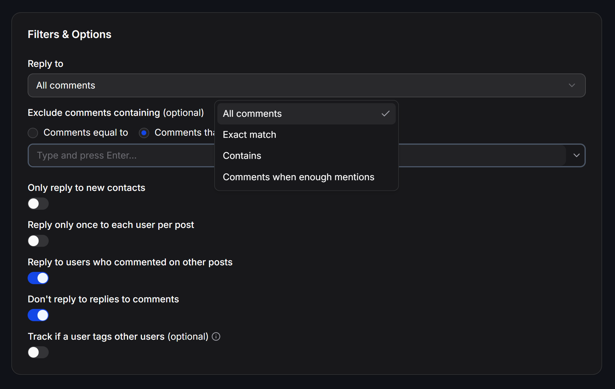The height and width of the screenshot is (389, 615).
Task: Choose the checked All comments option in the list
Action: click(x=306, y=114)
